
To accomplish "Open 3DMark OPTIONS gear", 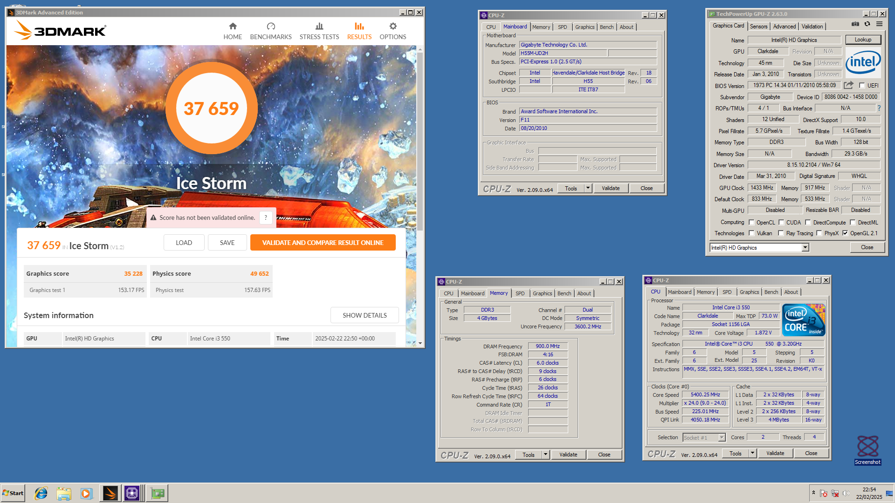I will tap(393, 31).
